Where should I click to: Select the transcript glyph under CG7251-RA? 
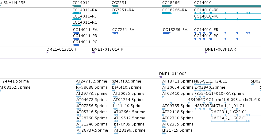pos(115,13)
